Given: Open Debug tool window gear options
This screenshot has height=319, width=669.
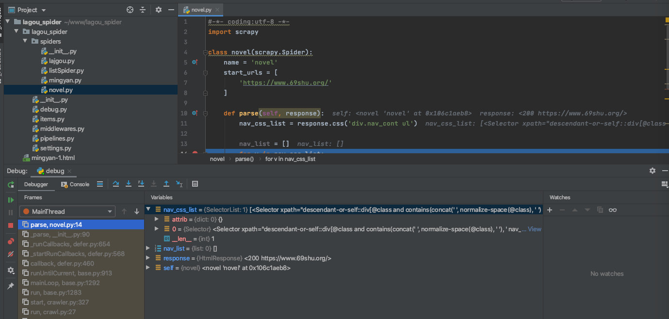Looking at the screenshot, I should [653, 171].
